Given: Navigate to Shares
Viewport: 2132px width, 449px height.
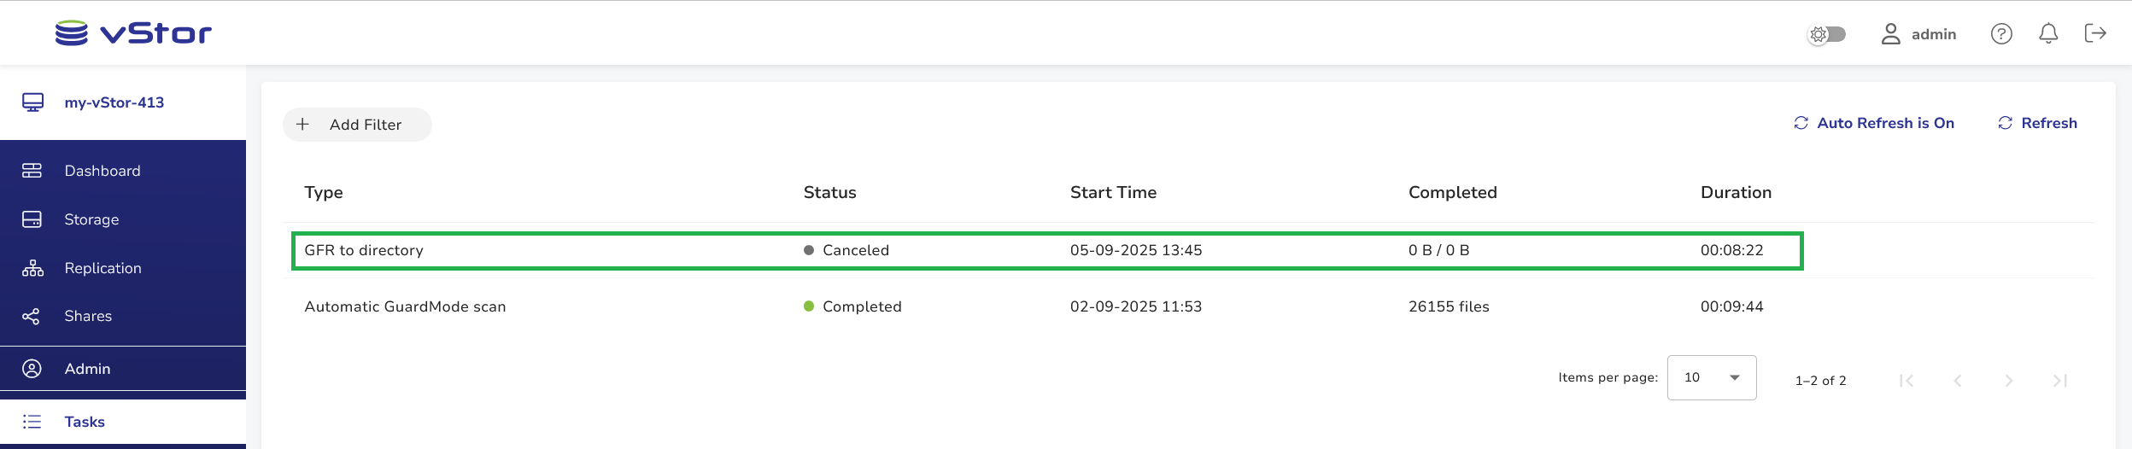Looking at the screenshot, I should 88,316.
